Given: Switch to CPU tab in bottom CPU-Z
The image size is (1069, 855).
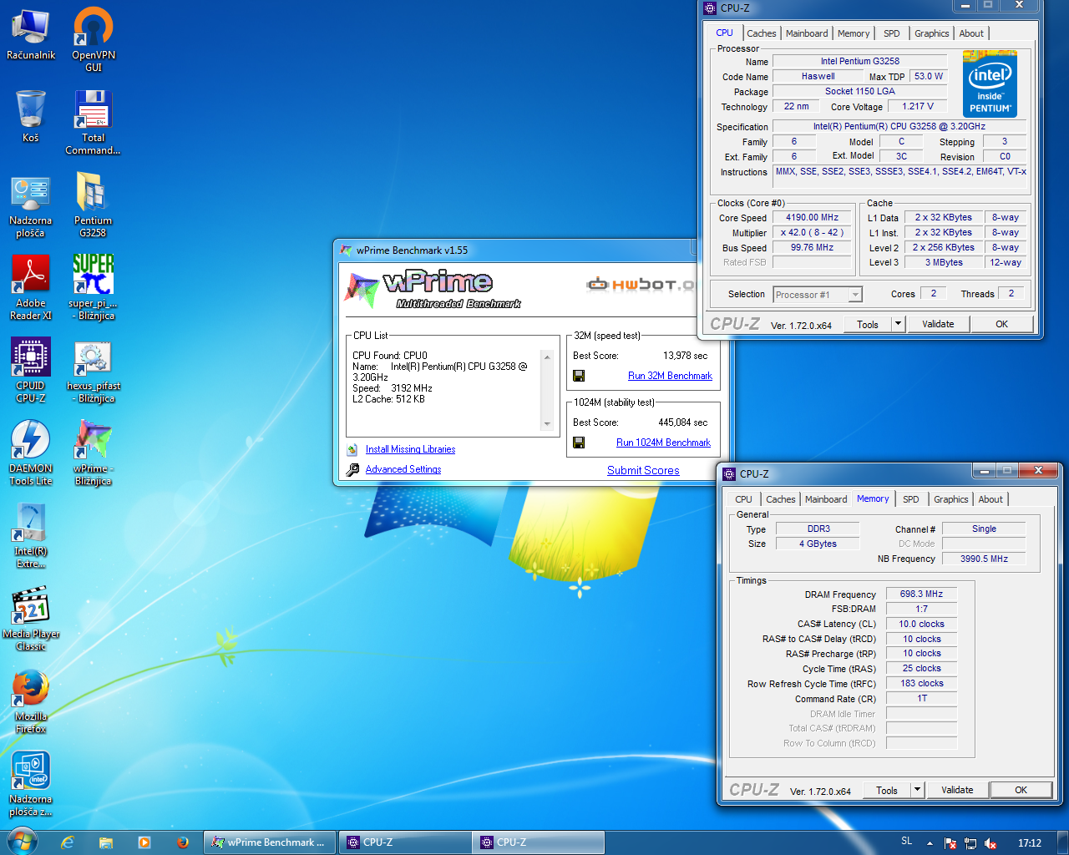Looking at the screenshot, I should 743,499.
